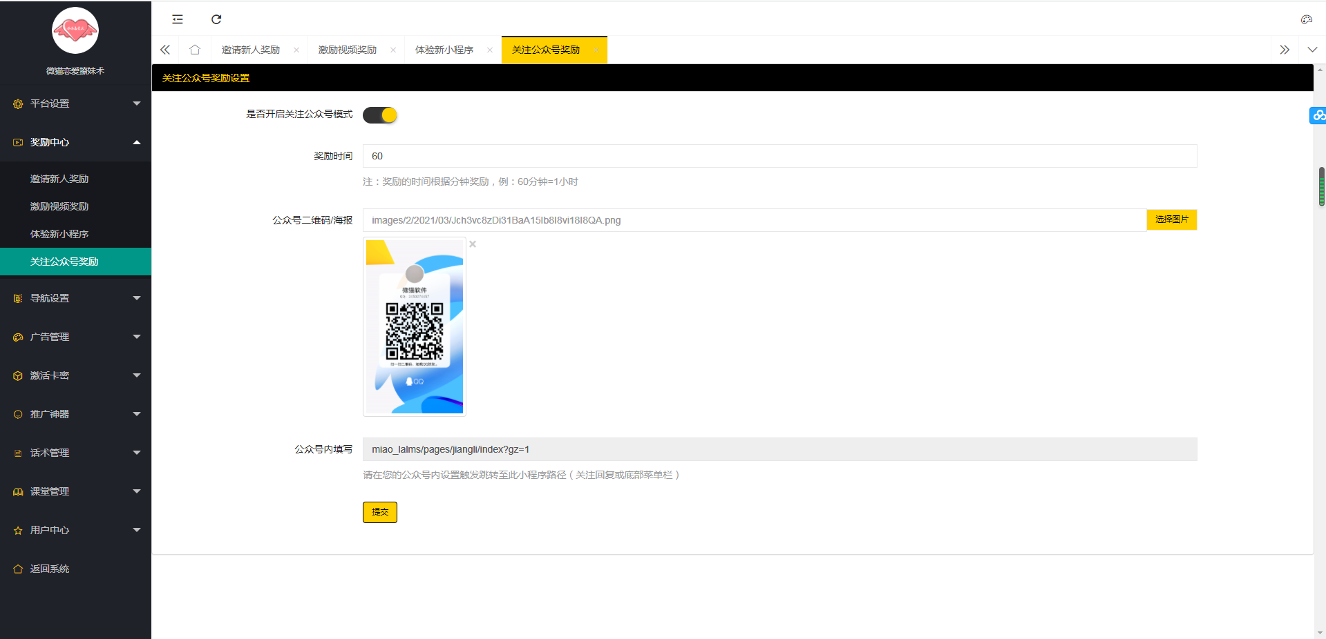Switch to 激励视频奖励 tab
Viewport: 1326px width, 639px height.
click(348, 50)
